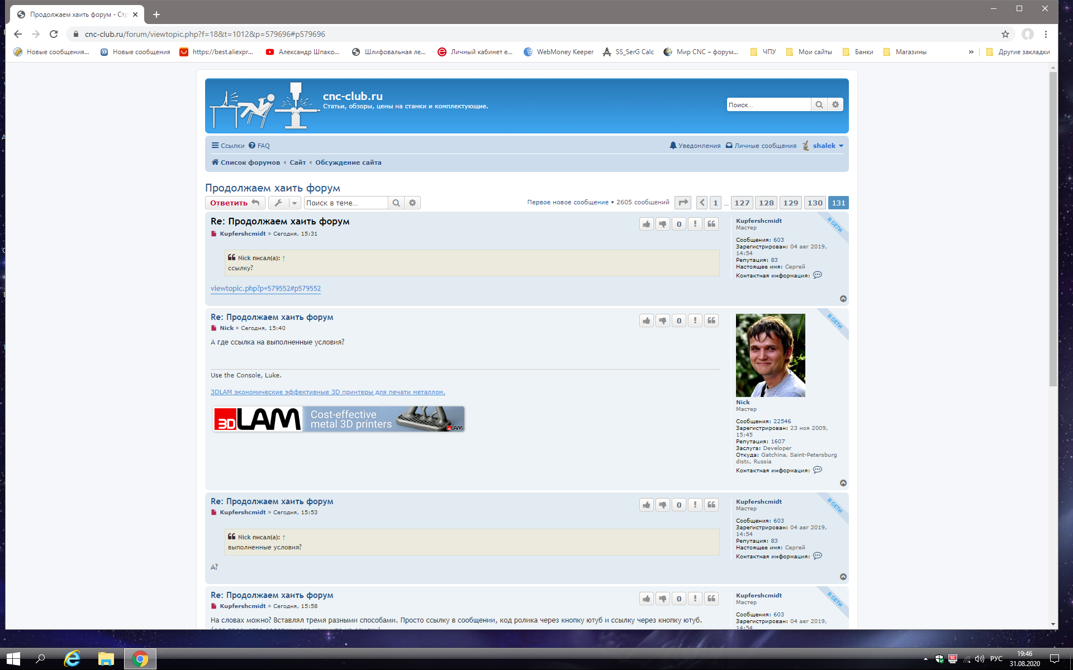Open File Explorer from the taskbar
Image resolution: width=1073 pixels, height=670 pixels.
[106, 659]
